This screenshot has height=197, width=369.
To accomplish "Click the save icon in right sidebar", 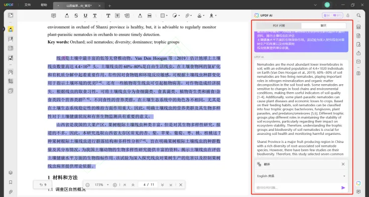I will click(358, 73).
